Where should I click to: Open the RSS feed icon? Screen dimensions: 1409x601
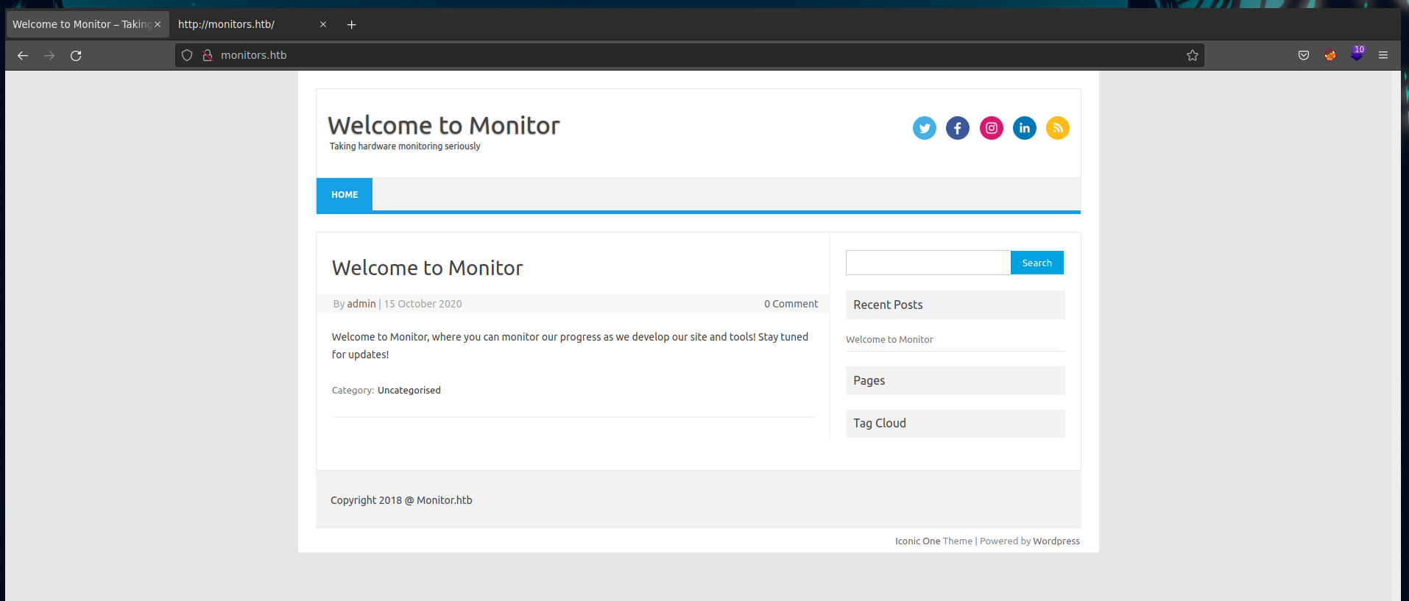click(x=1057, y=128)
